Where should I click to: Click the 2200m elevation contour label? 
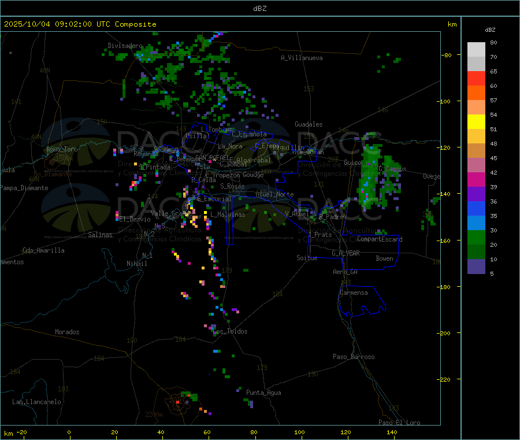pos(154,415)
